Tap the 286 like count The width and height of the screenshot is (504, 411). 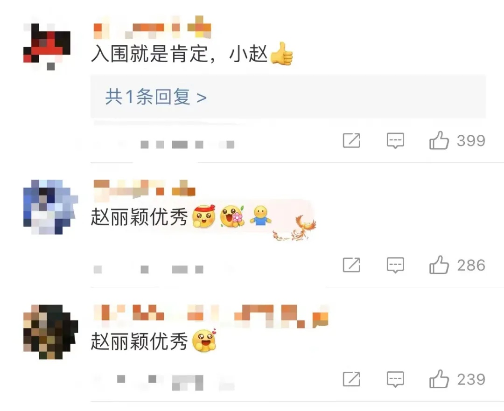471,265
